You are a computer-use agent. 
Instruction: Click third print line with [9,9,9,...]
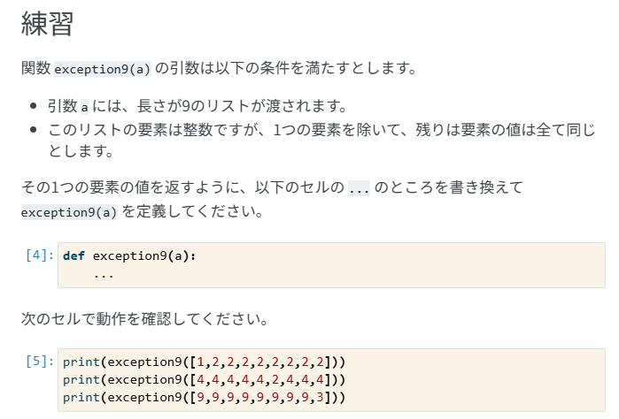(x=204, y=397)
